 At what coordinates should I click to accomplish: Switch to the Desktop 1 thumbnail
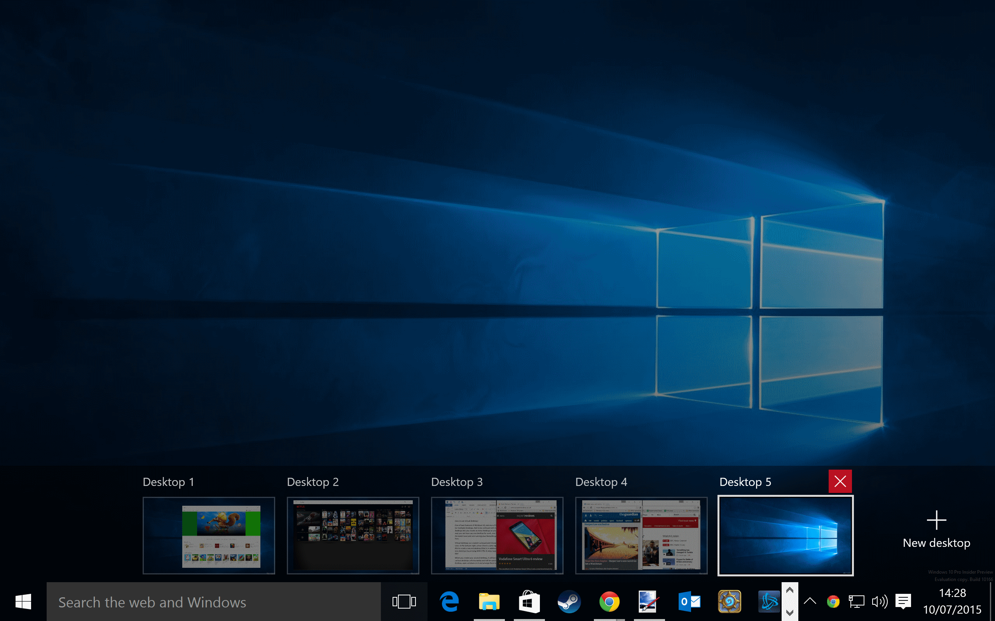pyautogui.click(x=209, y=536)
